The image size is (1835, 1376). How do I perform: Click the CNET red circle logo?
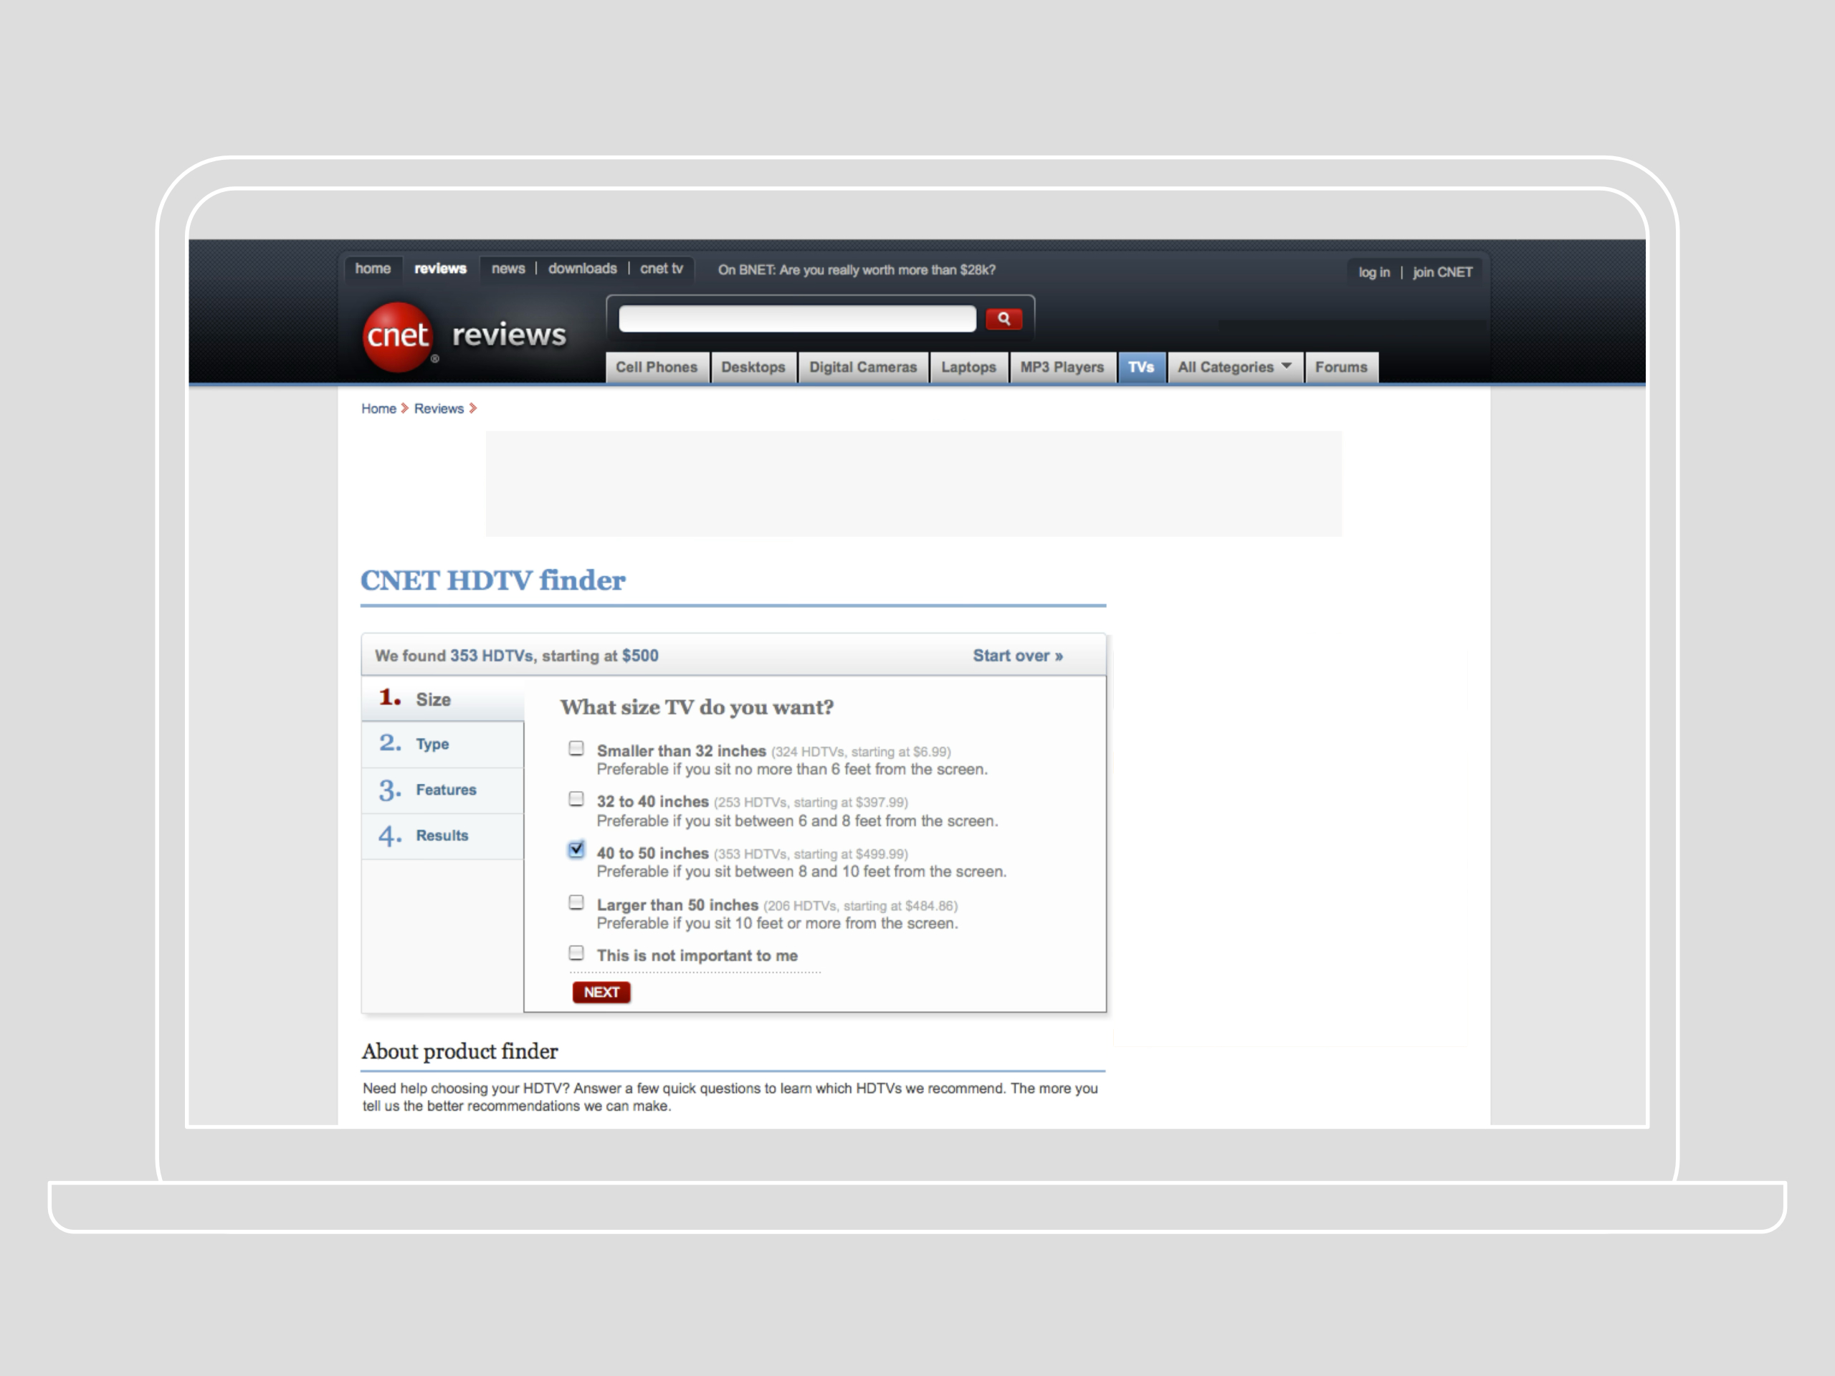(397, 336)
